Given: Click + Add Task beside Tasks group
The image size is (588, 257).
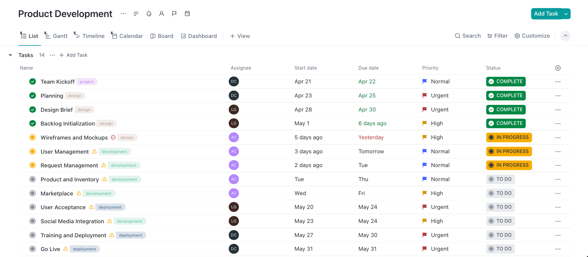Looking at the screenshot, I should tap(73, 55).
